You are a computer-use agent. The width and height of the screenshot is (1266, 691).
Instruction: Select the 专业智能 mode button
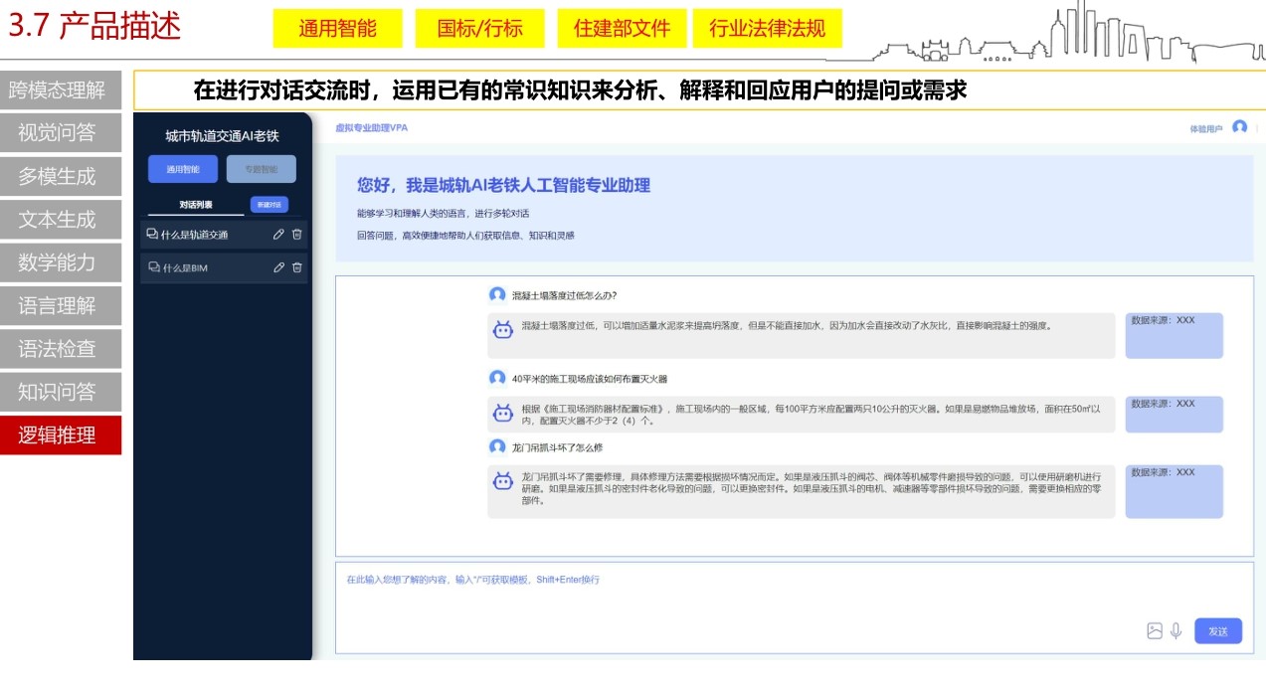coord(262,169)
